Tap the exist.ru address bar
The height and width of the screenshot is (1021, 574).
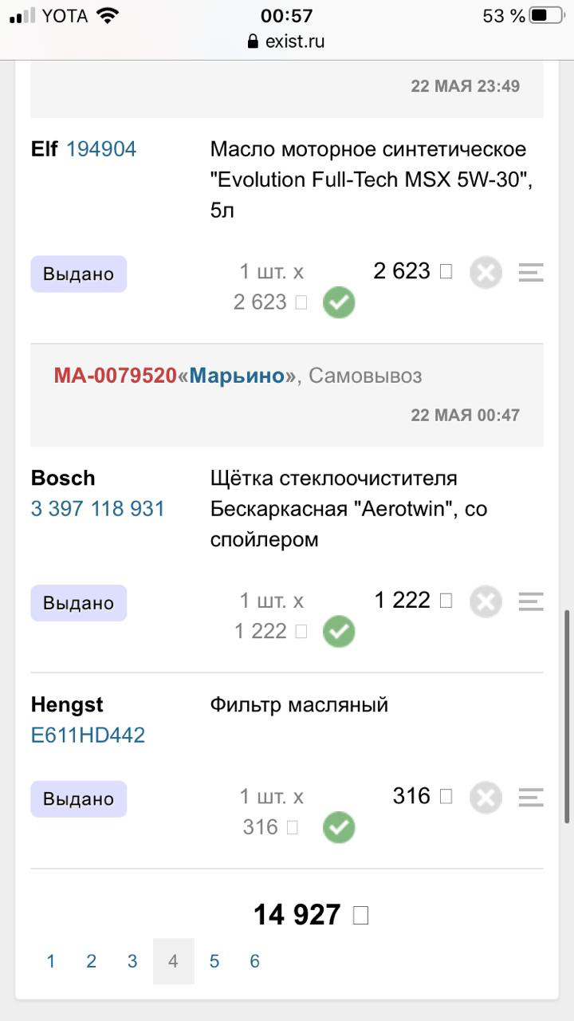point(287,41)
